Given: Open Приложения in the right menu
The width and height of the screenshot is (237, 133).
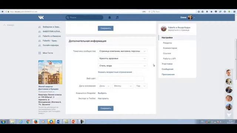Looking at the screenshot, I should click(x=168, y=75).
